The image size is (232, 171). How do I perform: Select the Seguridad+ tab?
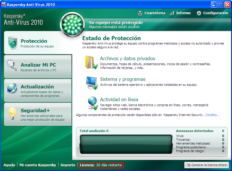[38, 114]
